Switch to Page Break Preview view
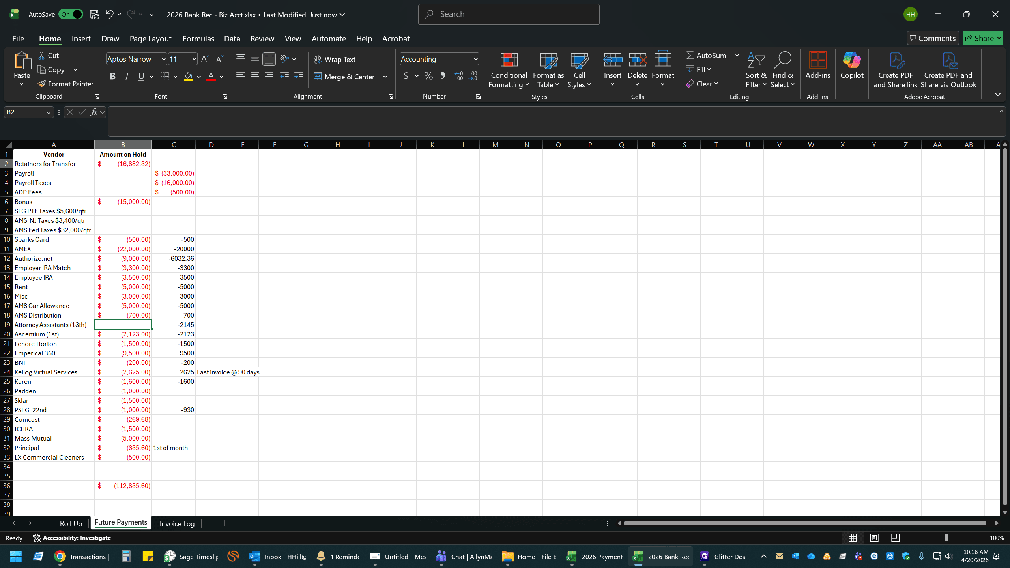Screen dimensions: 1010x568 [x=895, y=538]
